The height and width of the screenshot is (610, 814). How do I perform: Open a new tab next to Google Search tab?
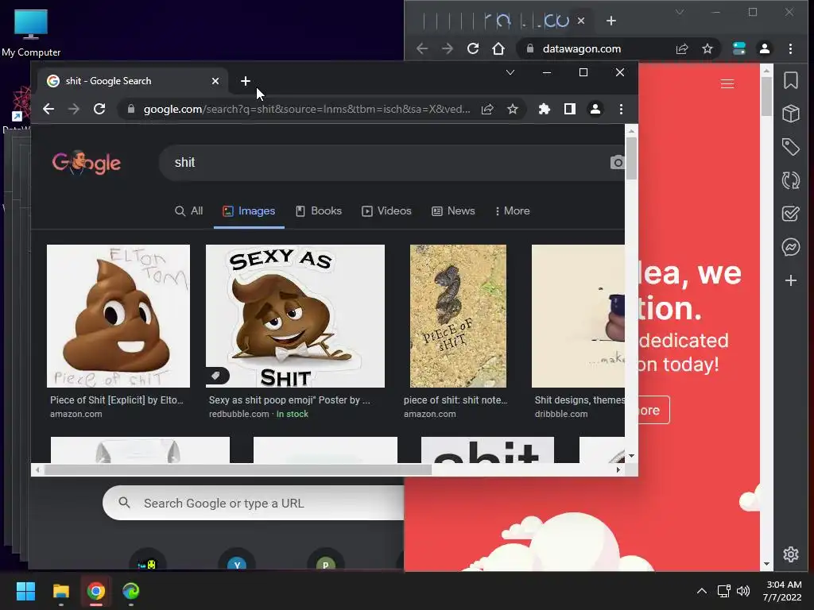246,81
